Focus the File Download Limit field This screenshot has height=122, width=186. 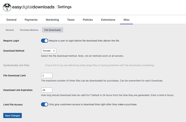pos(47,75)
